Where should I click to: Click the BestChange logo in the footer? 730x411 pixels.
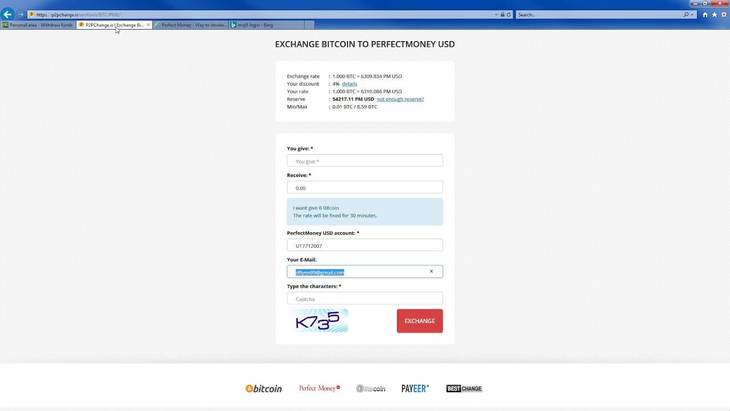coord(464,389)
